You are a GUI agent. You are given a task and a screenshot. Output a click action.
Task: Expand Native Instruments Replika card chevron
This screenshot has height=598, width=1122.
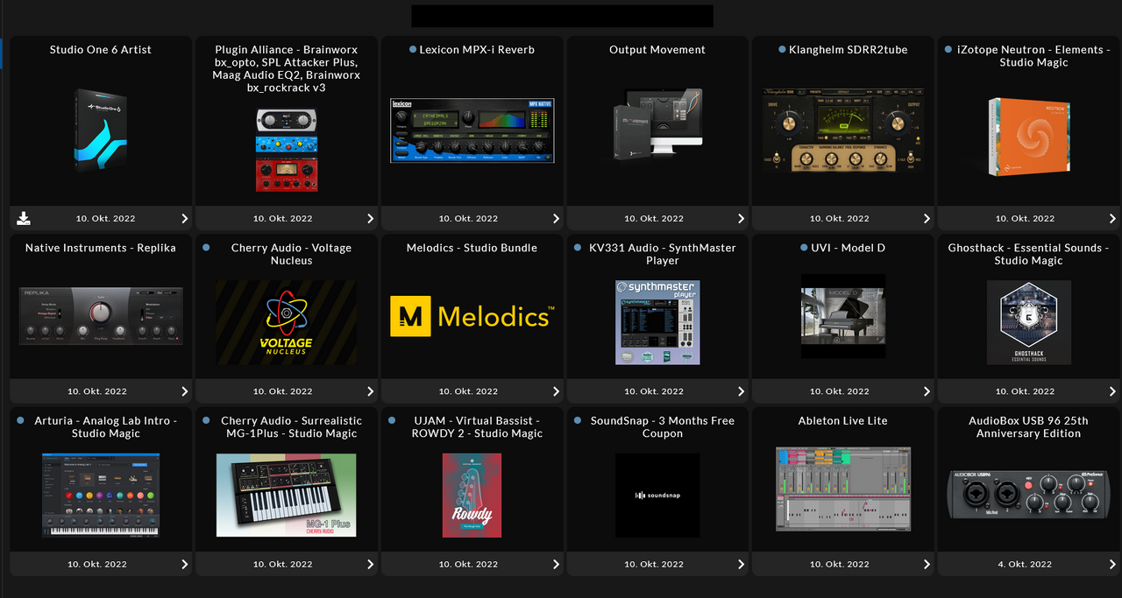pyautogui.click(x=185, y=391)
